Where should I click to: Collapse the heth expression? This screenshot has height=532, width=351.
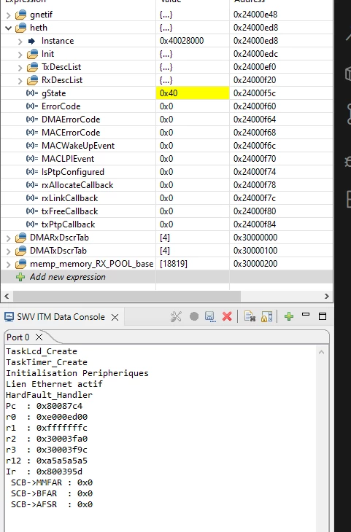[9, 28]
